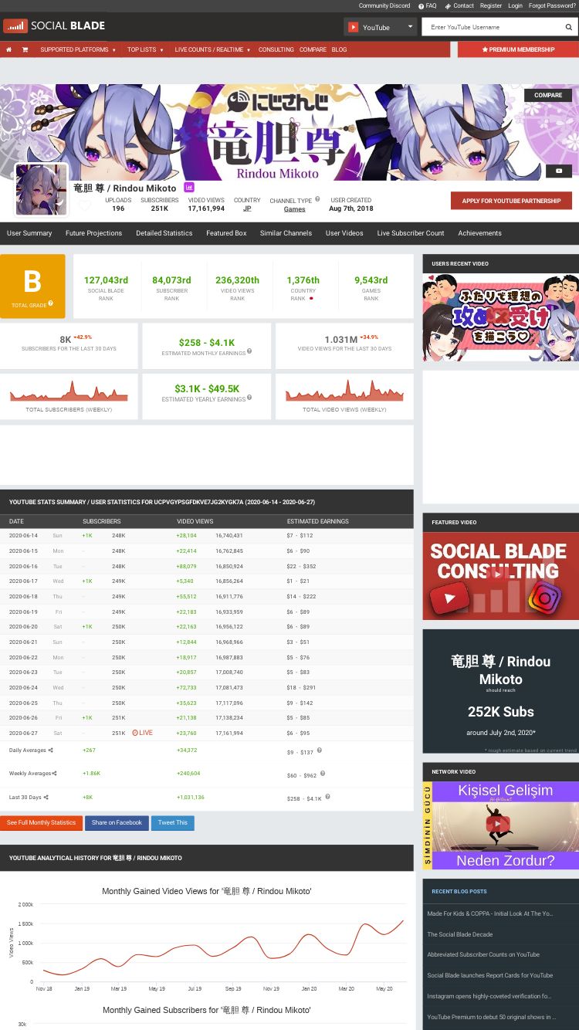Switch to Detailed Statistics tab
Viewport: 579px width, 1030px height.
click(x=164, y=233)
